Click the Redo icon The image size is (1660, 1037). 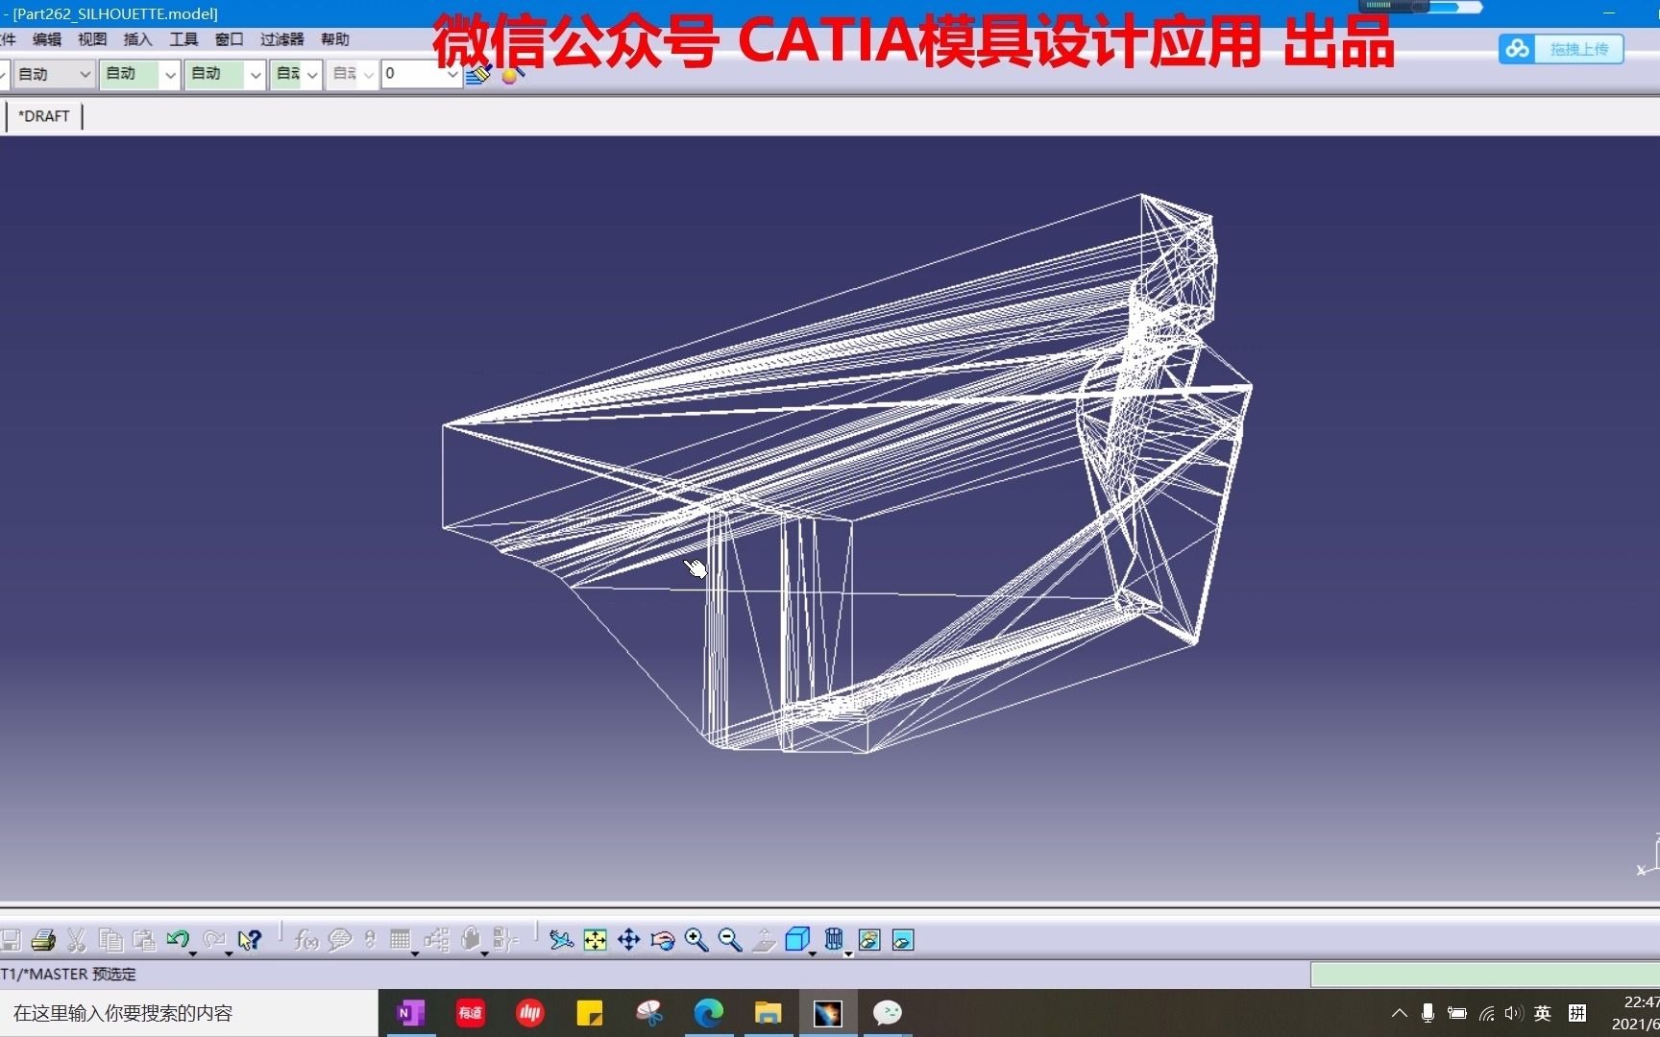click(x=213, y=939)
